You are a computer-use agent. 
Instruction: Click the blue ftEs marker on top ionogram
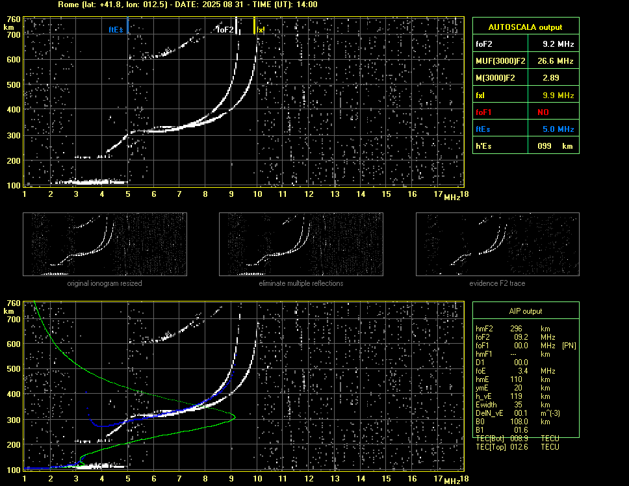coord(127,25)
